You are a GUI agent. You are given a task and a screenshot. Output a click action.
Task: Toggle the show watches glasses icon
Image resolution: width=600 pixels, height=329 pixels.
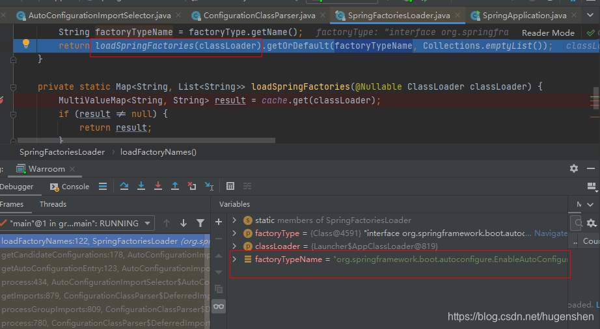coord(219,306)
